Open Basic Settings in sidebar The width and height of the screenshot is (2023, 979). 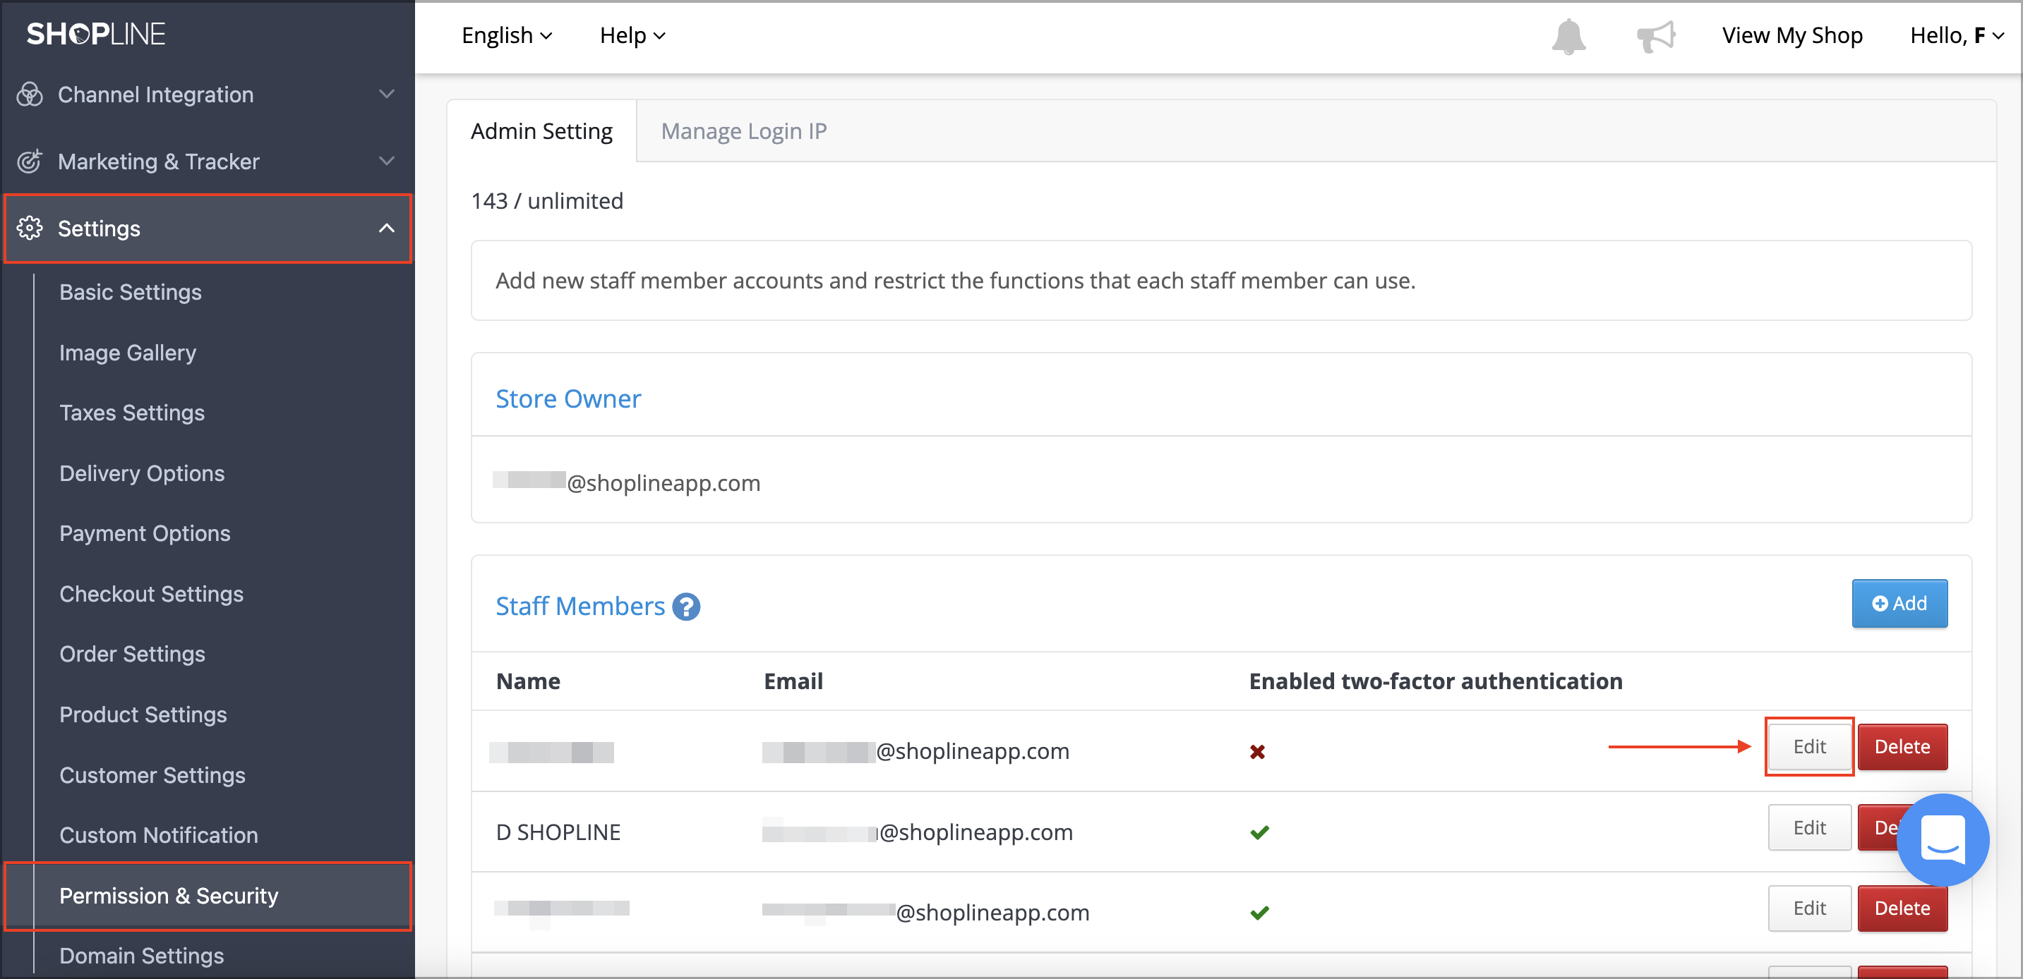coord(131,292)
